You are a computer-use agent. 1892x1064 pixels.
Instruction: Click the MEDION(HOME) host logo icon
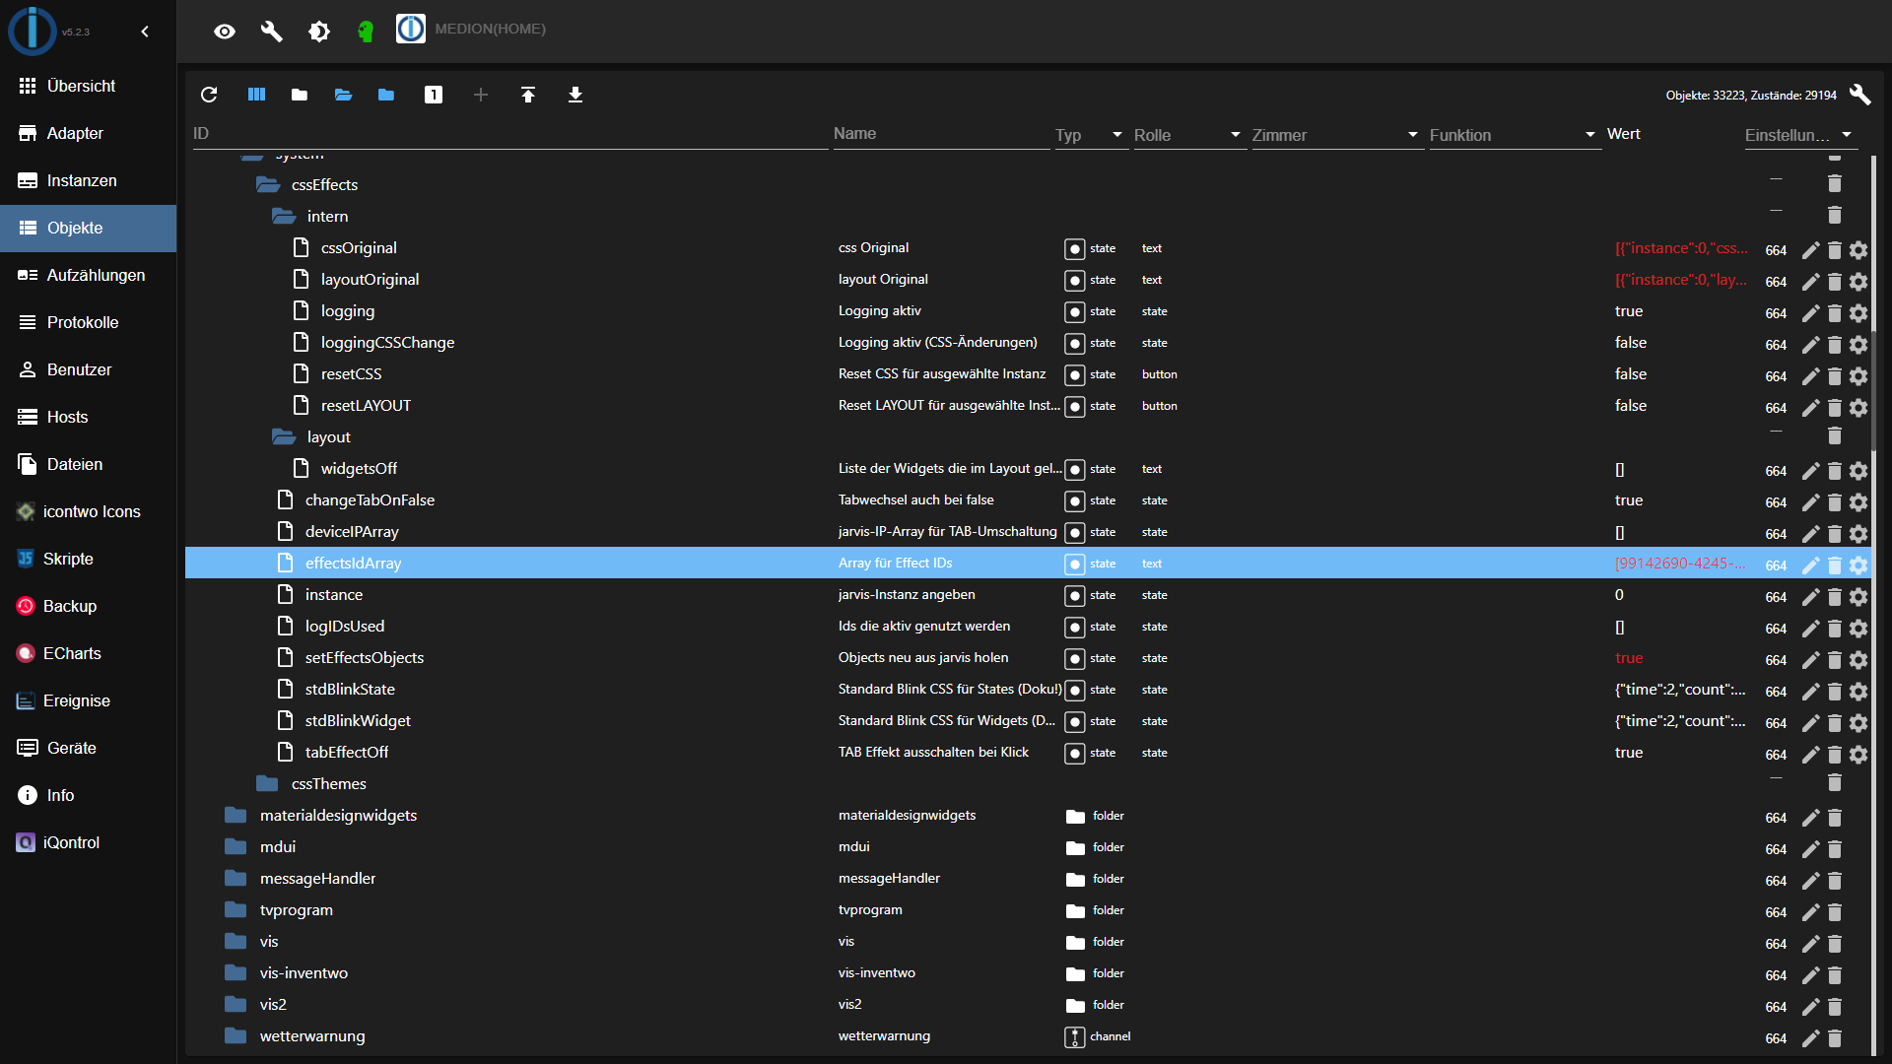pyautogui.click(x=411, y=29)
